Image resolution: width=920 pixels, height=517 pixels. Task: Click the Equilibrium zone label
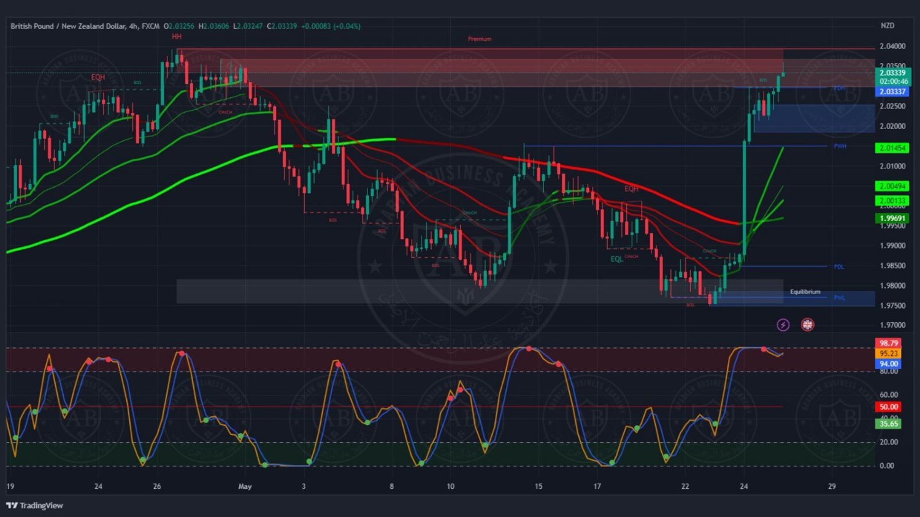coord(805,292)
